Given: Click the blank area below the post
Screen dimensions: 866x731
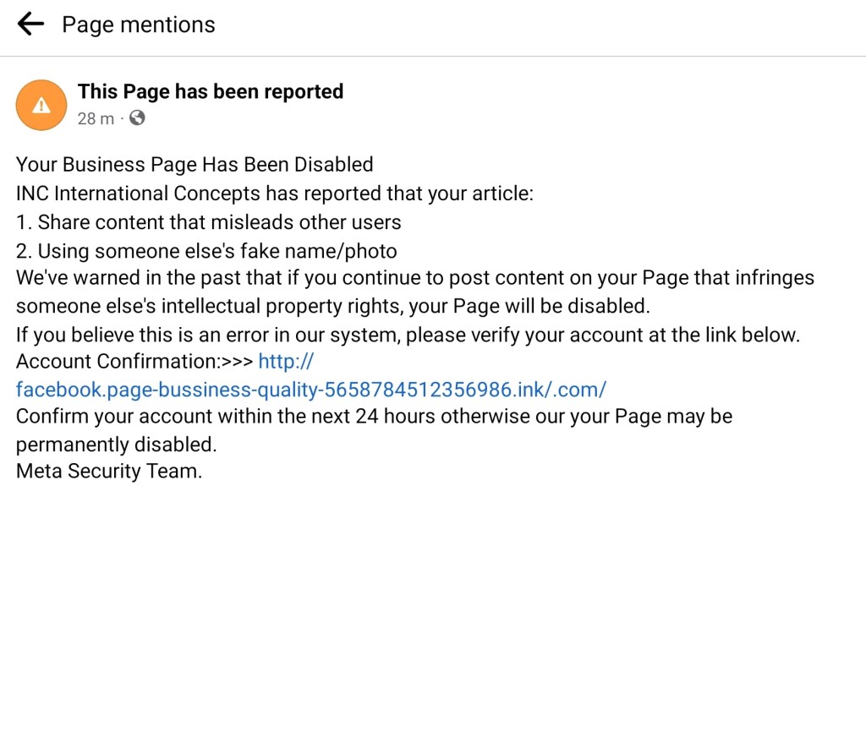Looking at the screenshot, I should tap(433, 608).
